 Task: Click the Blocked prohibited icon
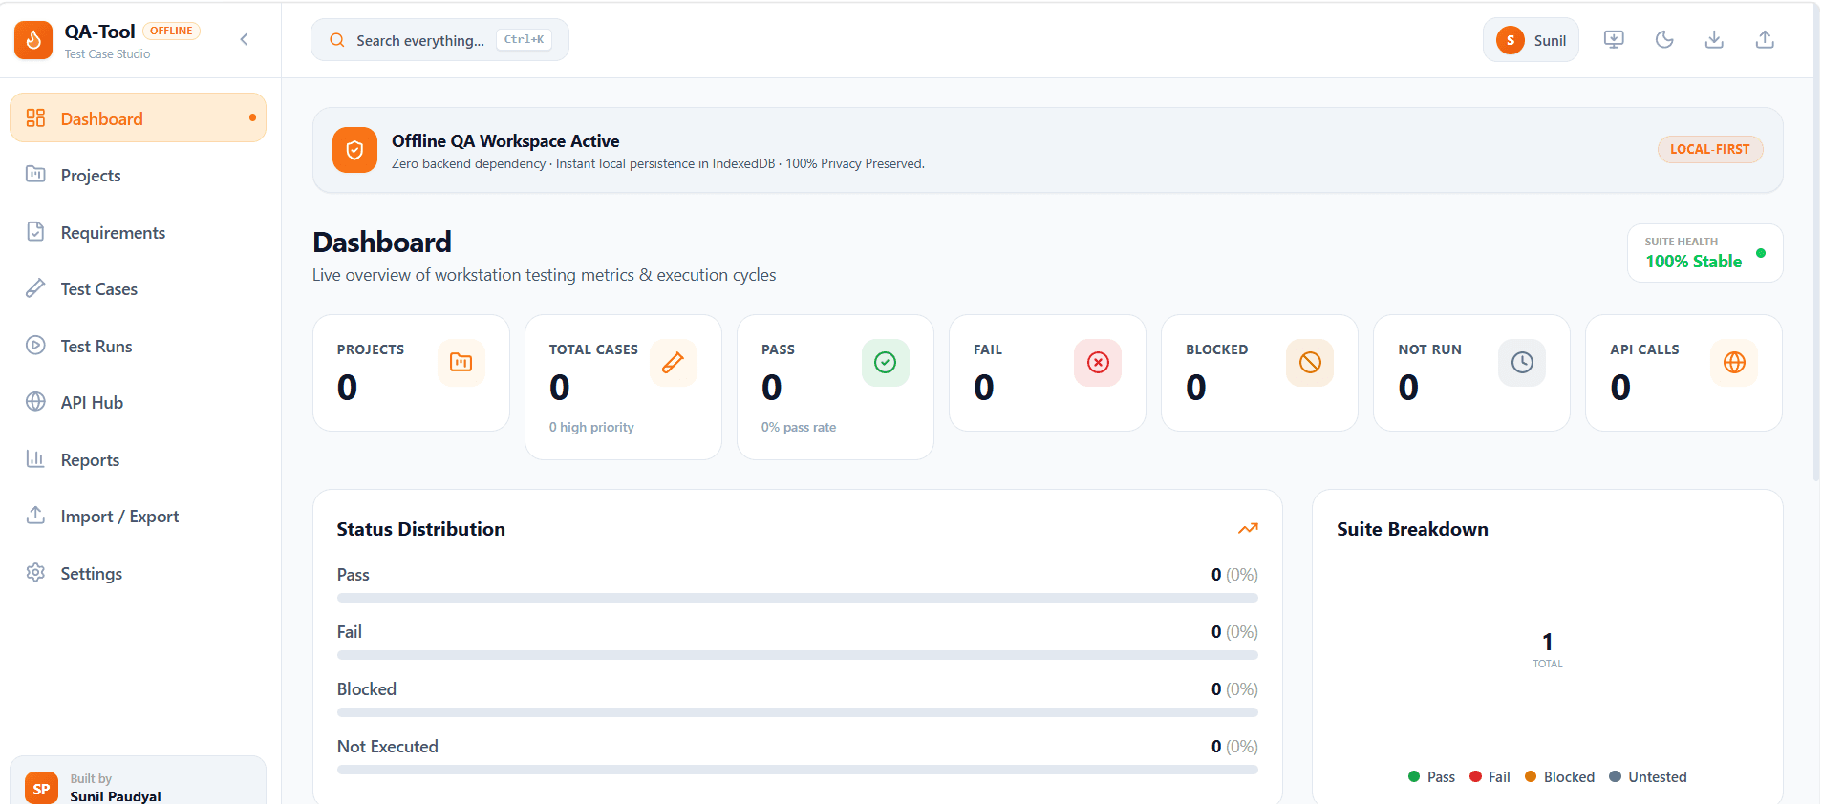pyautogui.click(x=1310, y=363)
